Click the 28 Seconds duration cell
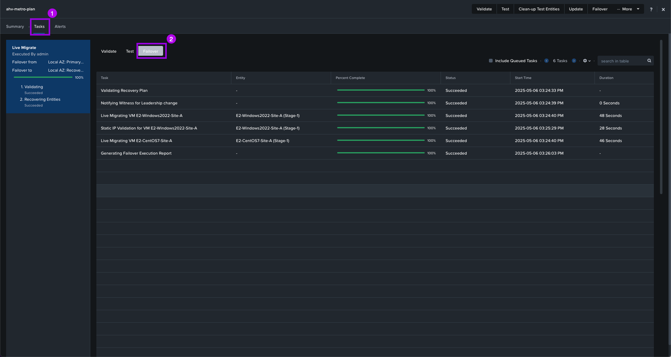 point(611,128)
